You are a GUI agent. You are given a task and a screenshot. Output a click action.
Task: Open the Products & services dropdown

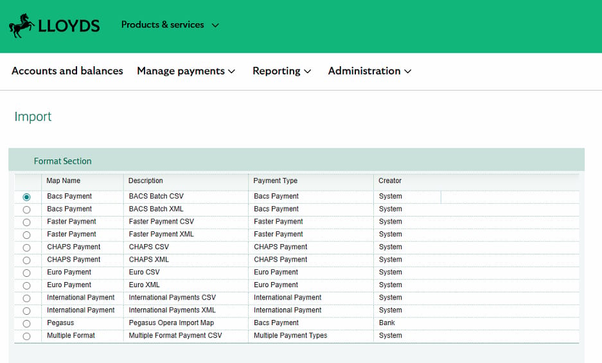pos(170,25)
